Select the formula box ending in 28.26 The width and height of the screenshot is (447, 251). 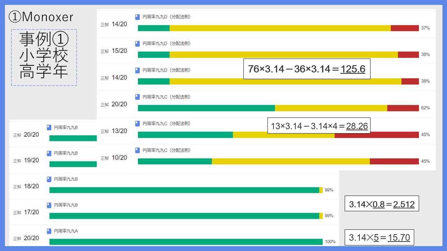point(319,126)
